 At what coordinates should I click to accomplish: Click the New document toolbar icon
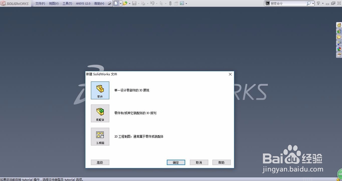[x=116, y=3]
